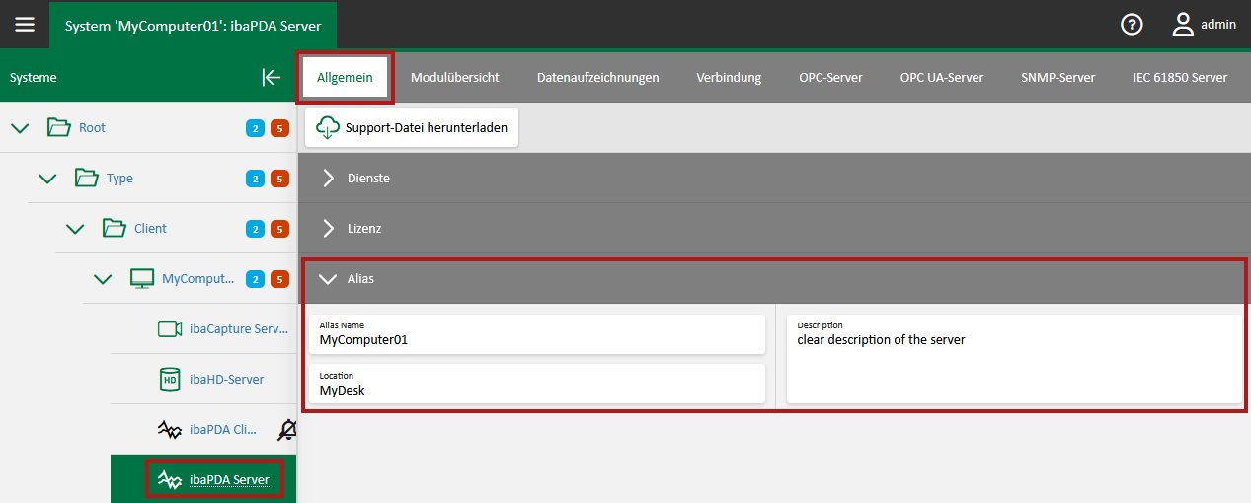Open the Type link in tree
Screen dimensions: 1251x503
pyautogui.click(x=119, y=179)
